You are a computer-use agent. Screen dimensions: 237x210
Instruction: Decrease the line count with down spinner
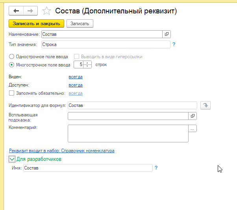coord(87,66)
